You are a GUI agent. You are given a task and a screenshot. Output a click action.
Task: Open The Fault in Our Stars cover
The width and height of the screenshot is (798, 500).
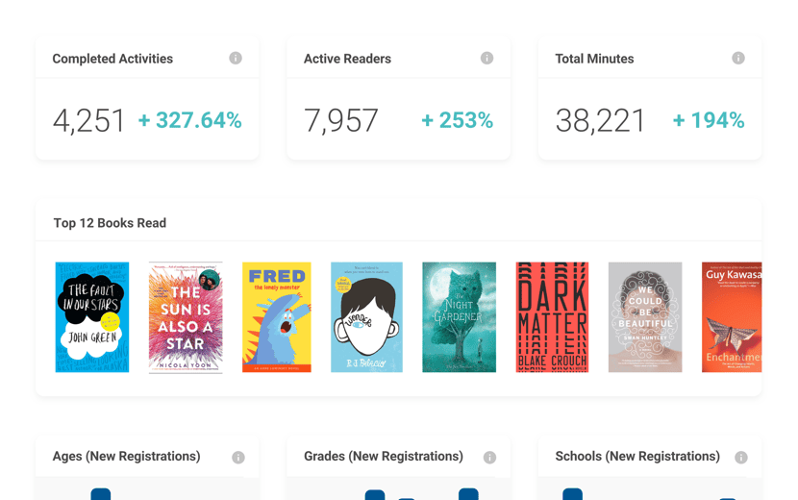92,317
